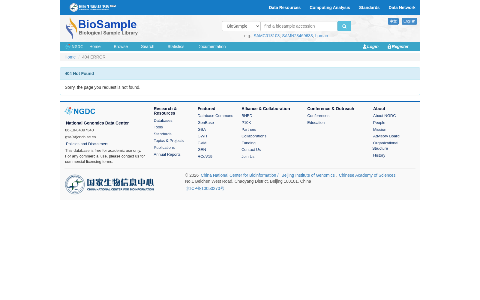Click the example term human
This screenshot has height=300, width=480.
(321, 36)
